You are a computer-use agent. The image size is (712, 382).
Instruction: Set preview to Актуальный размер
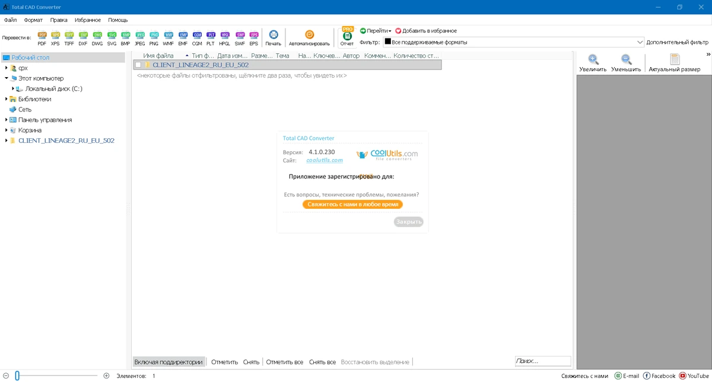675,63
